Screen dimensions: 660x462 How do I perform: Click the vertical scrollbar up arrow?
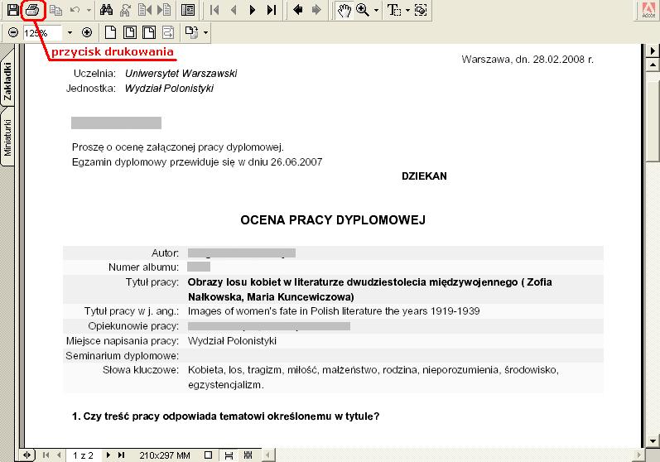(653, 65)
